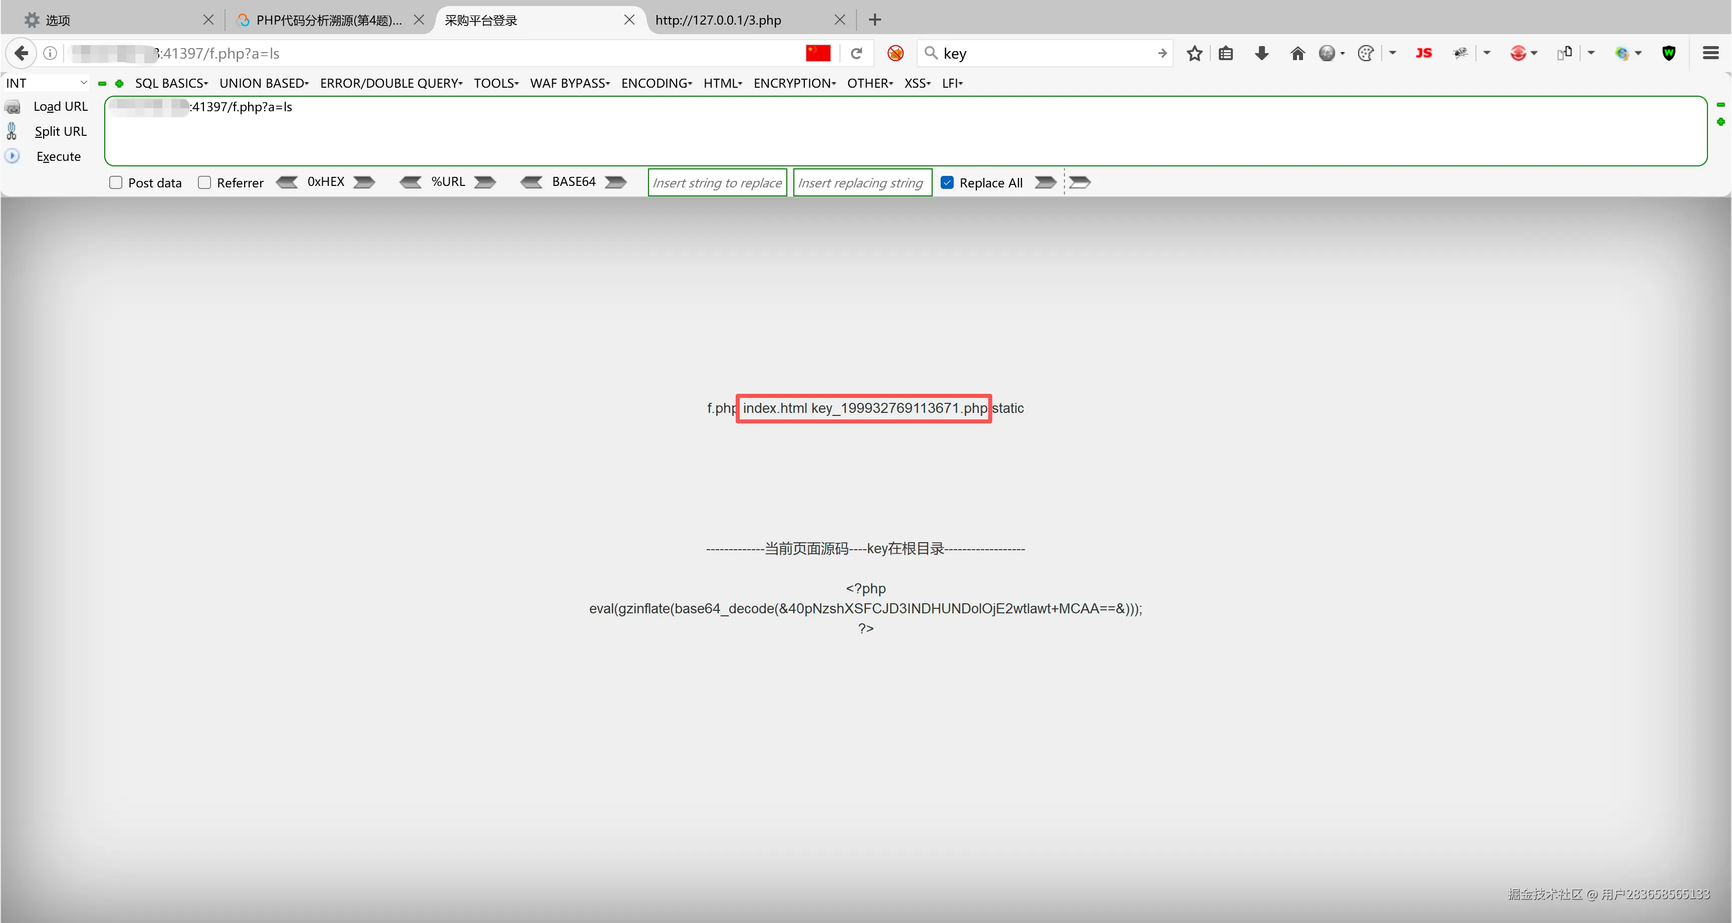
Task: Enable the Referrer checkbox
Action: 205,182
